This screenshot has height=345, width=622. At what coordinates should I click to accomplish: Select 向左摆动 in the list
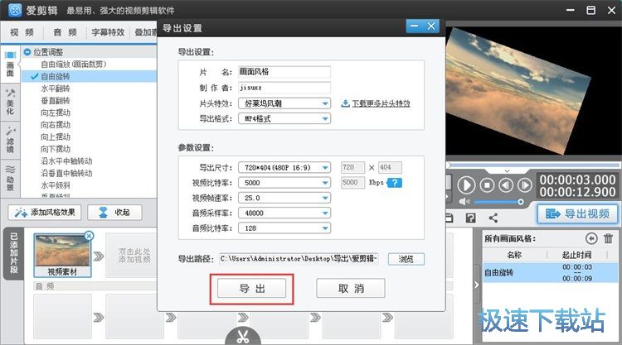pyautogui.click(x=55, y=113)
